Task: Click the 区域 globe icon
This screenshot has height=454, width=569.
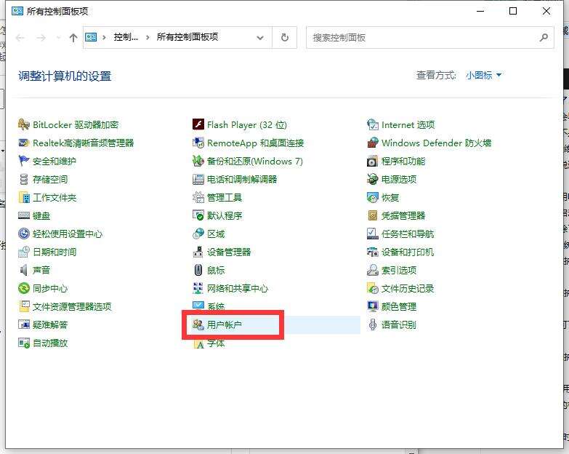Action: 198,234
